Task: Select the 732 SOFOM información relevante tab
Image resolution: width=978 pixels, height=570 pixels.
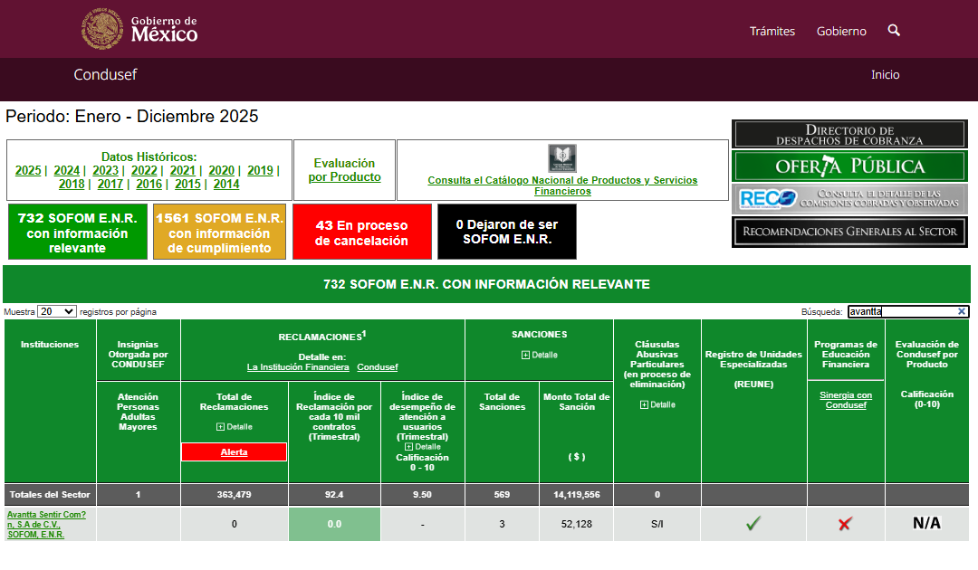Action: 78,232
